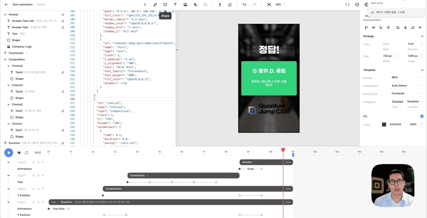Toggle loop playback
This screenshot has width=427, height=218.
pos(26,153)
